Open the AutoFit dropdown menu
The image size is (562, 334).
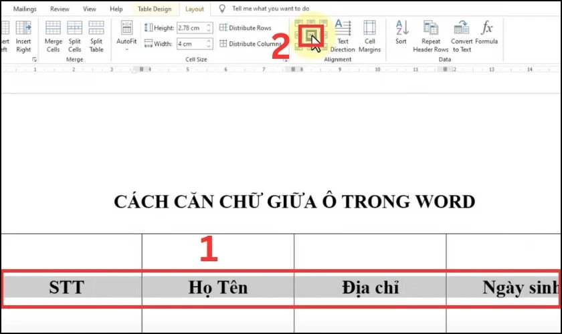[x=126, y=36]
